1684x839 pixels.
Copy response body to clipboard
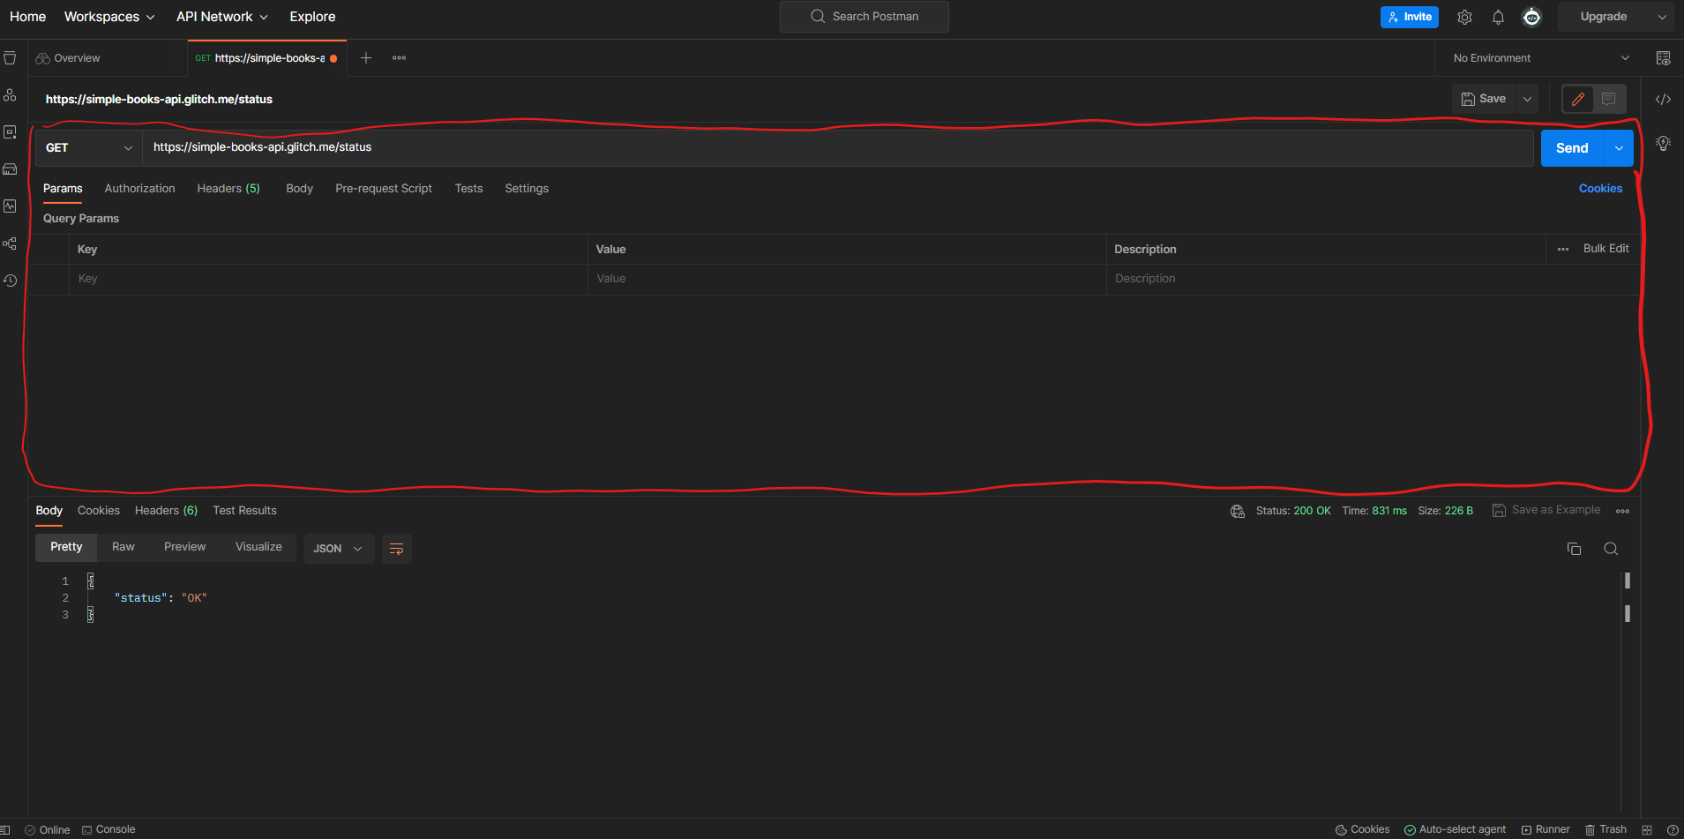(x=1574, y=549)
